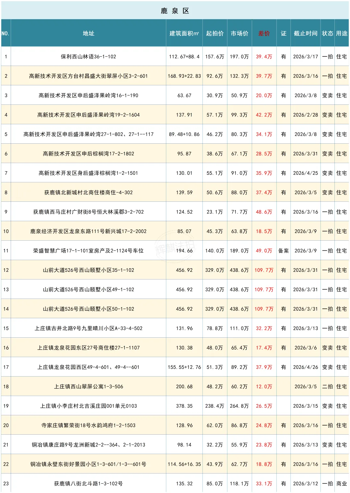The width and height of the screenshot is (350, 493).
Task: Click price difference 39.4万
Action: 264,56
